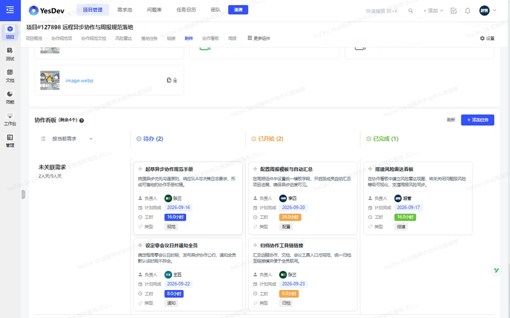Click the blue 邀请 button
Viewport: 510px width, 318px height.
238,10
